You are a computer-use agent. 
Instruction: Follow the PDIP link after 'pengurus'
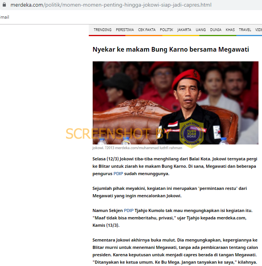(118, 174)
